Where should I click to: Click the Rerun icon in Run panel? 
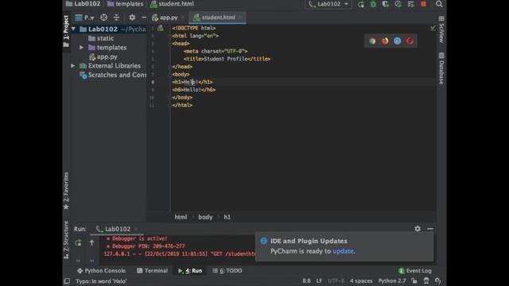coord(78,242)
